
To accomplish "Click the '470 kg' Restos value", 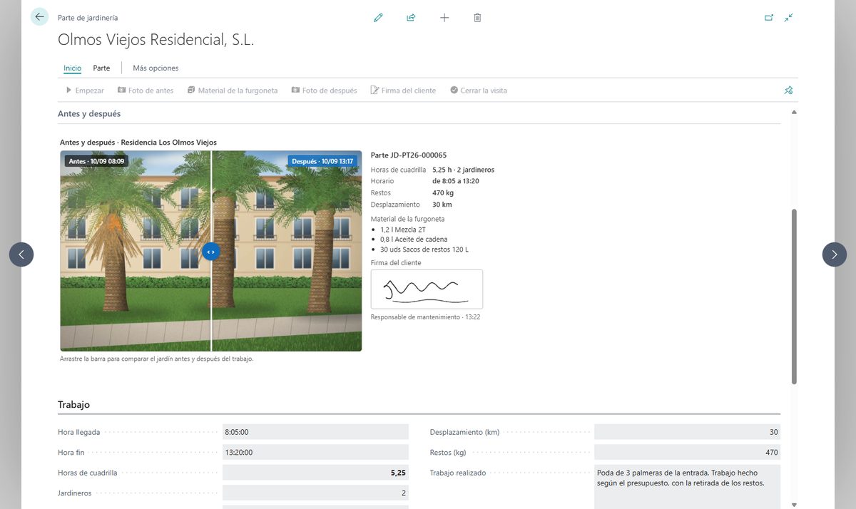I will click(x=443, y=193).
